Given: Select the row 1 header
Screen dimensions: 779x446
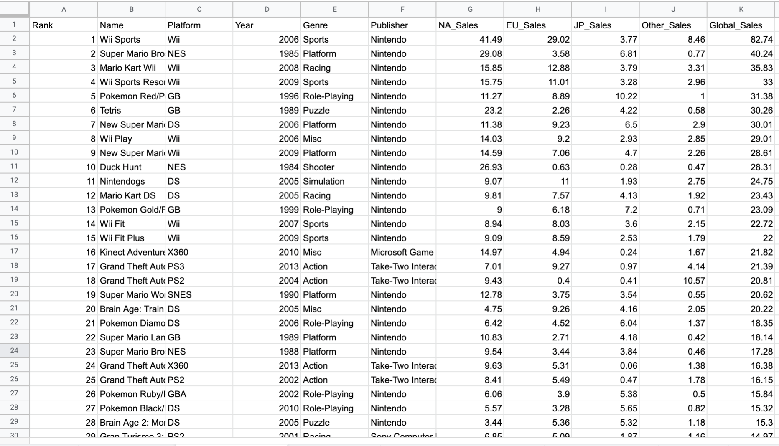Looking at the screenshot, I should 14,25.
